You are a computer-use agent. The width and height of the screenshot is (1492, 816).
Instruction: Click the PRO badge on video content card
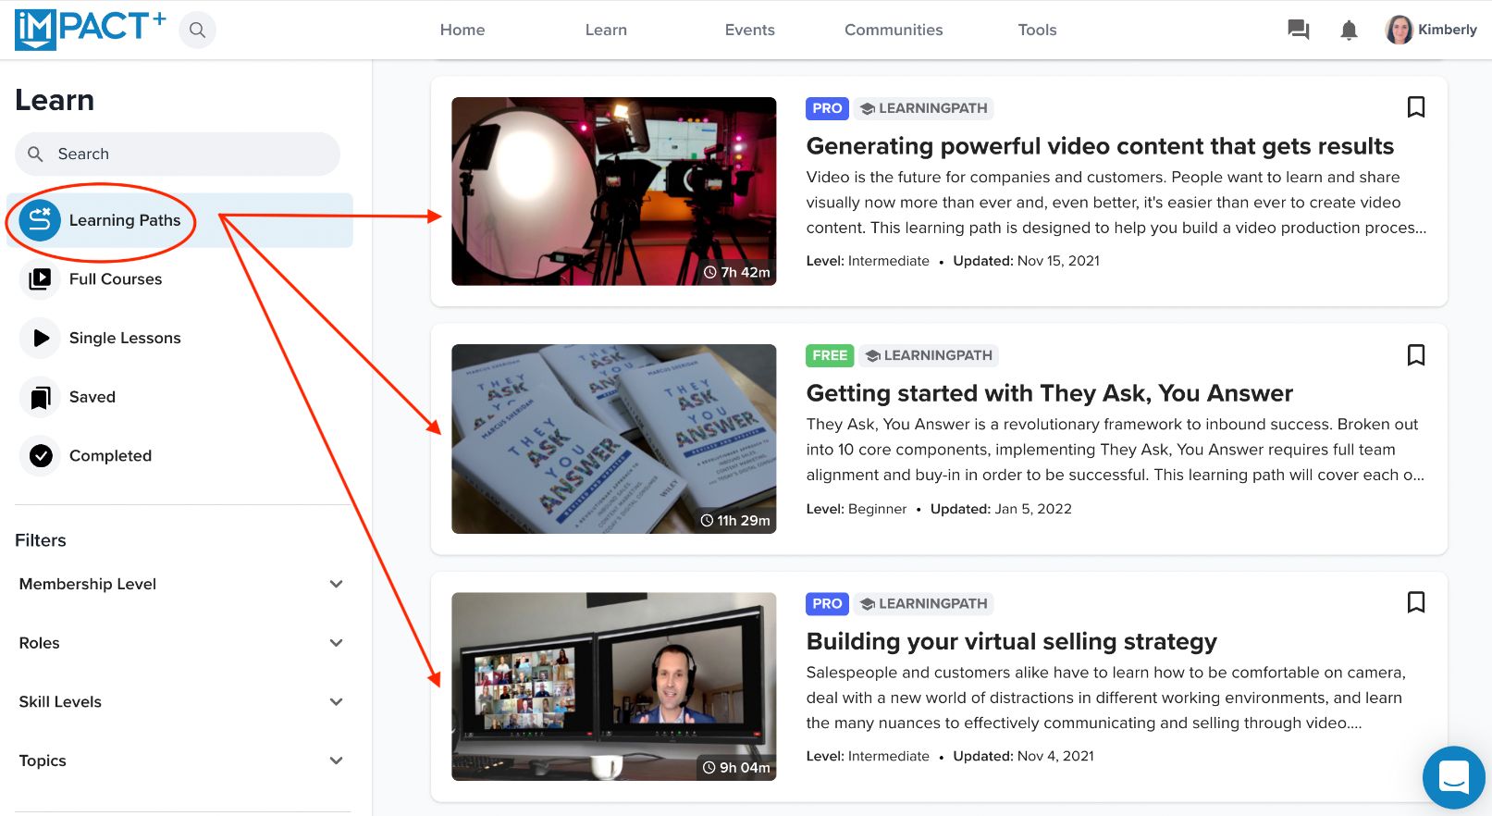pos(827,108)
